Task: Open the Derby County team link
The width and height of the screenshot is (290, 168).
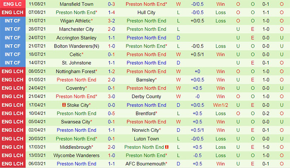Action: click(146, 96)
